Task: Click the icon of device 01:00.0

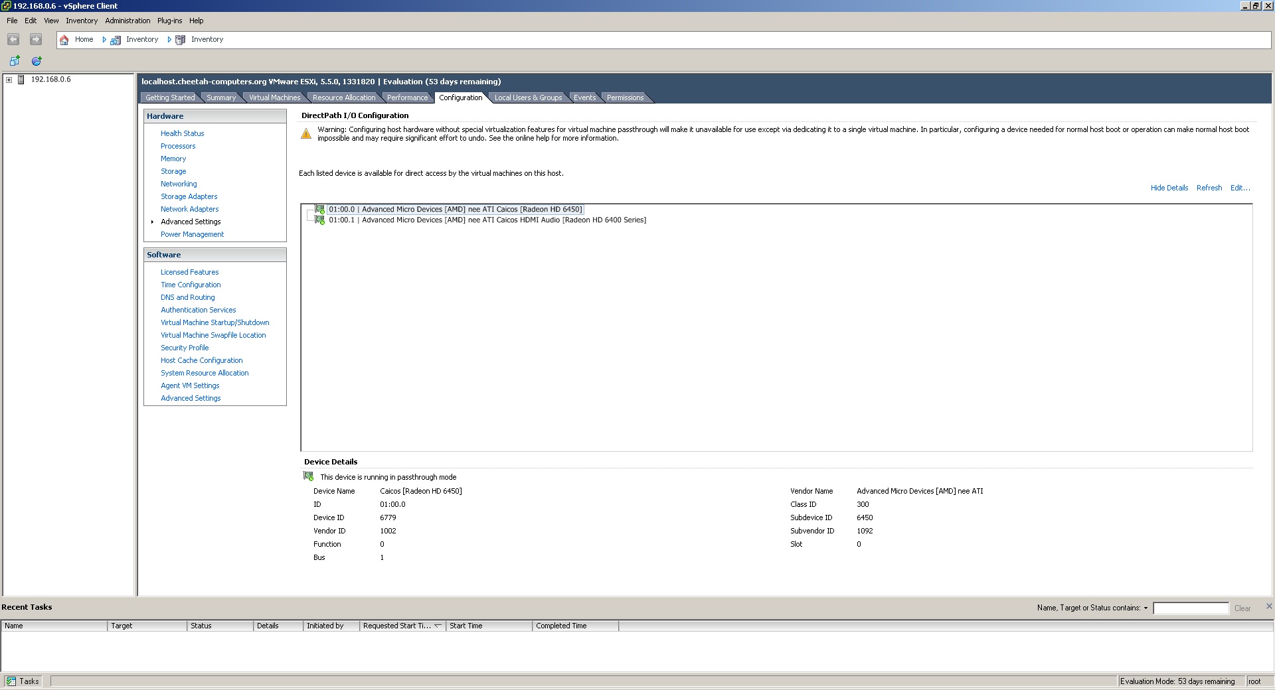Action: coord(320,210)
